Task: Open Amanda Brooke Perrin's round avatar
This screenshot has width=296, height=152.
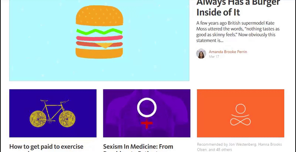Action: pos(201,53)
